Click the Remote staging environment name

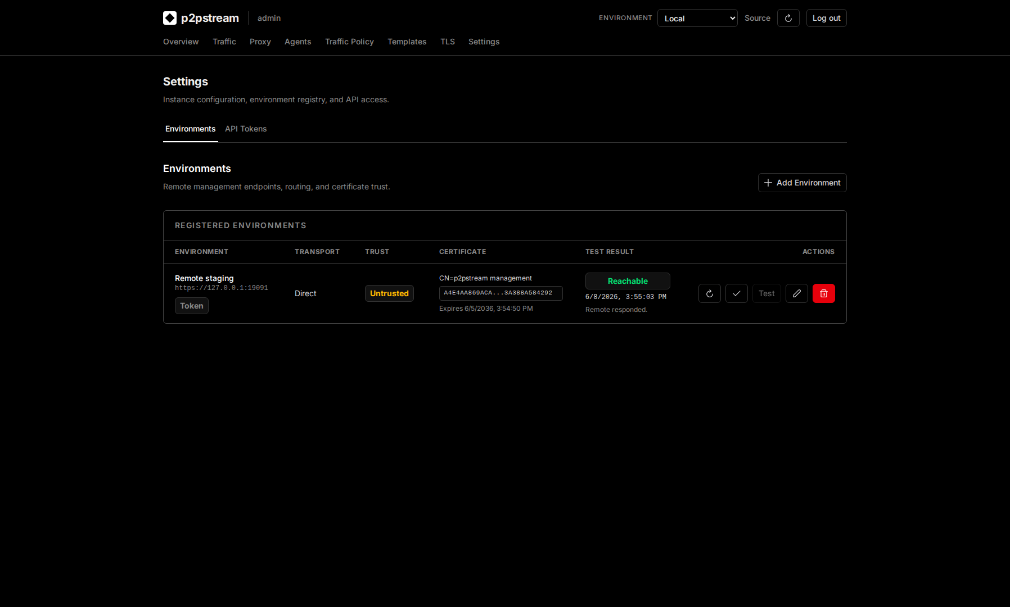click(x=204, y=278)
